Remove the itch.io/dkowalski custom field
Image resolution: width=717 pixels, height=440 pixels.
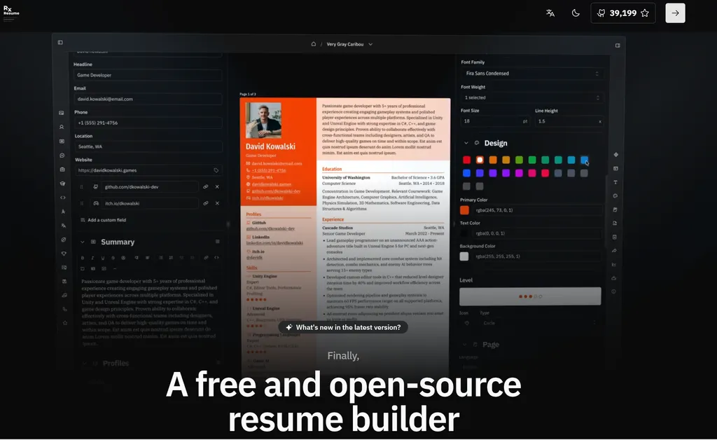click(x=217, y=203)
